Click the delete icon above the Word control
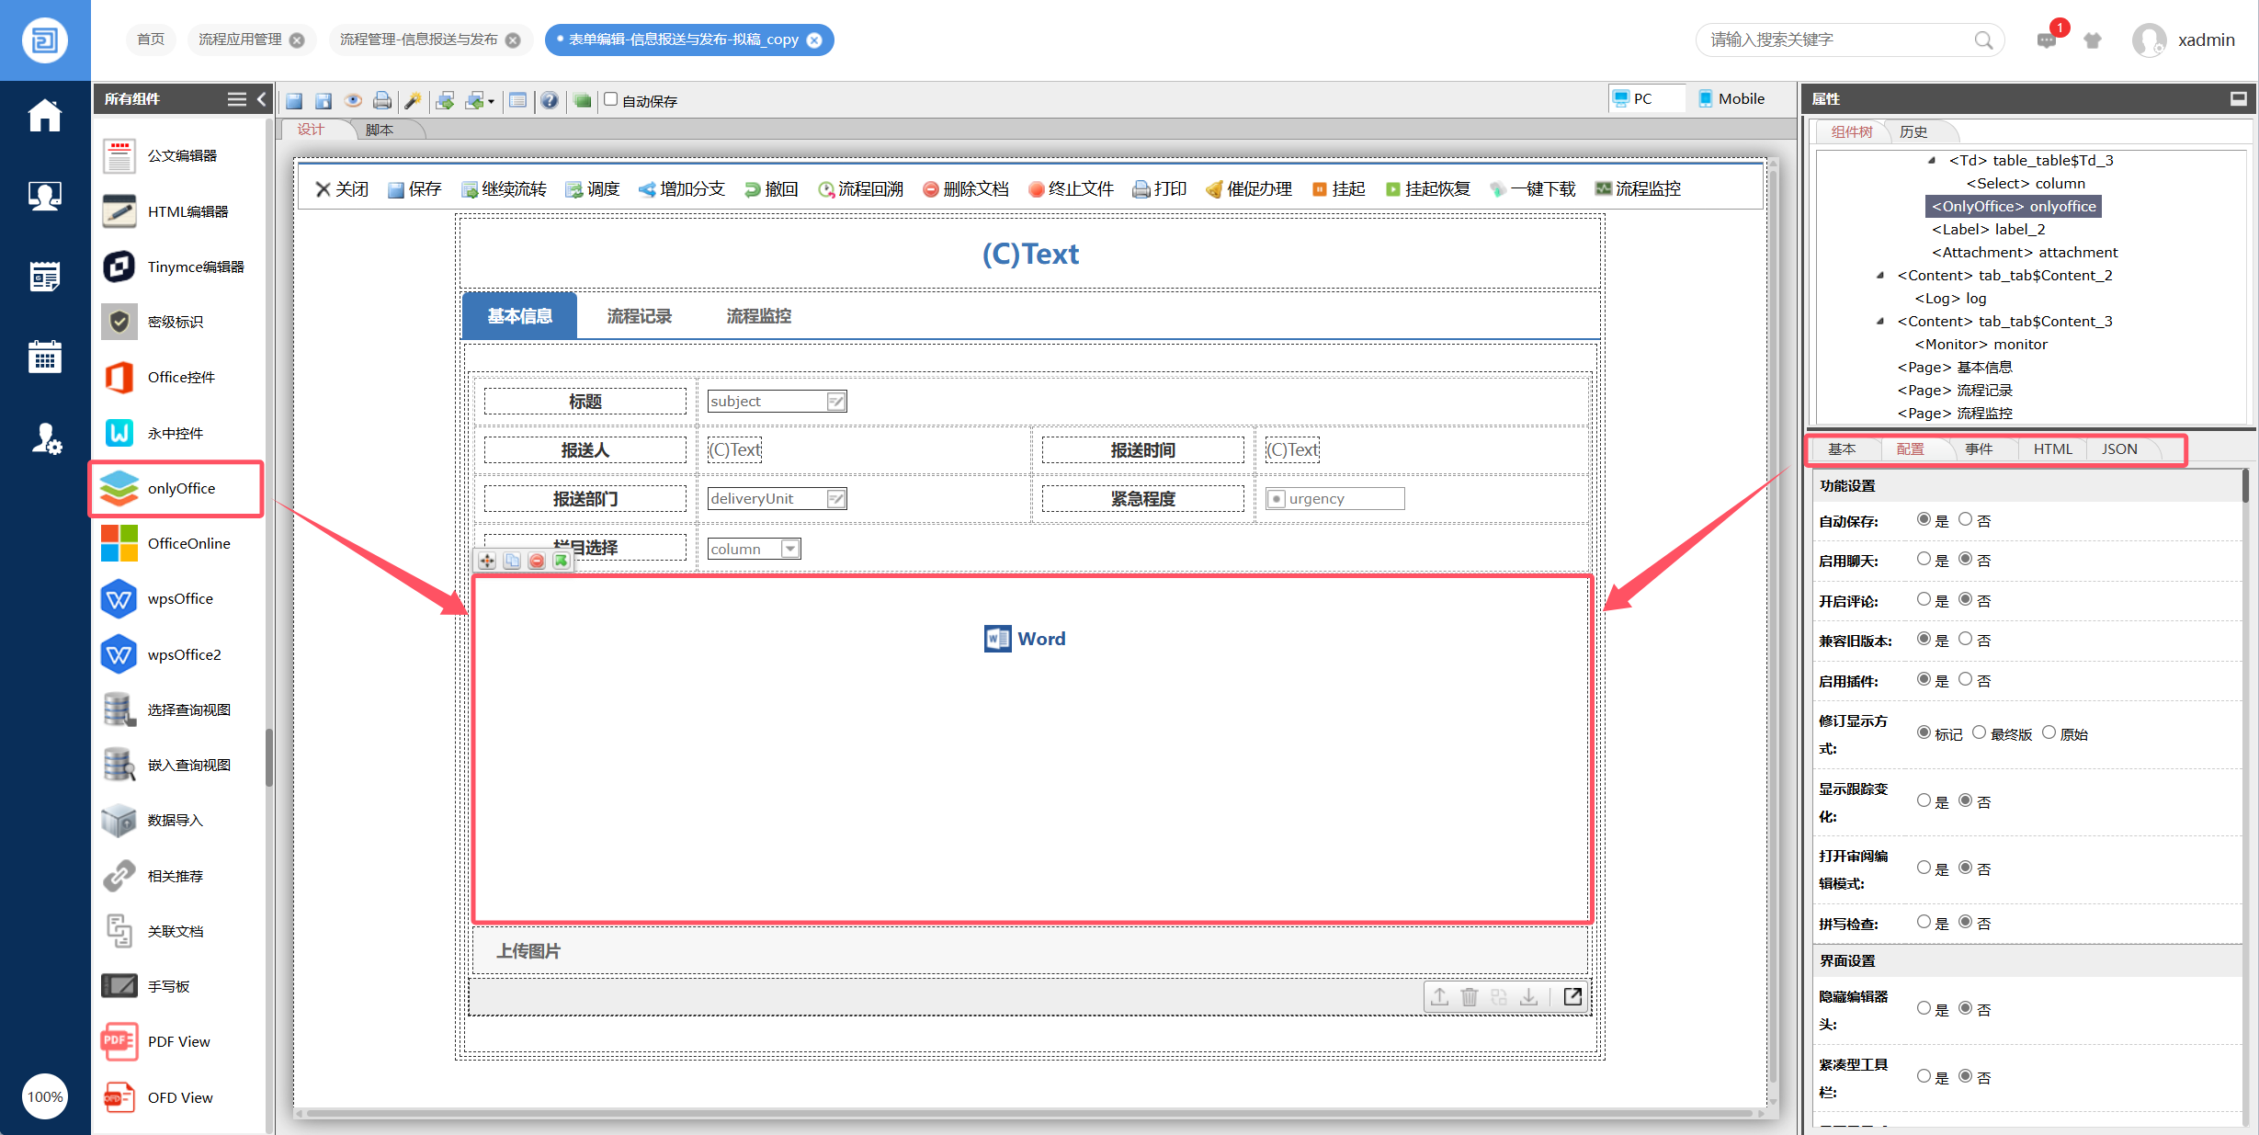The height and width of the screenshot is (1135, 2259). pyautogui.click(x=537, y=561)
